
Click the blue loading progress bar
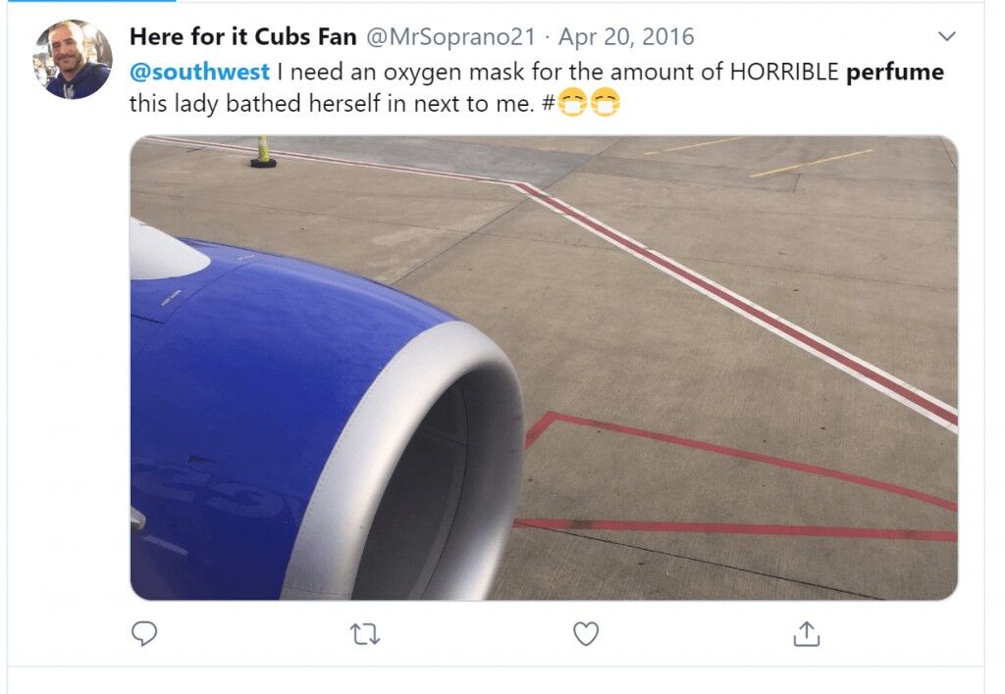tap(87, 1)
